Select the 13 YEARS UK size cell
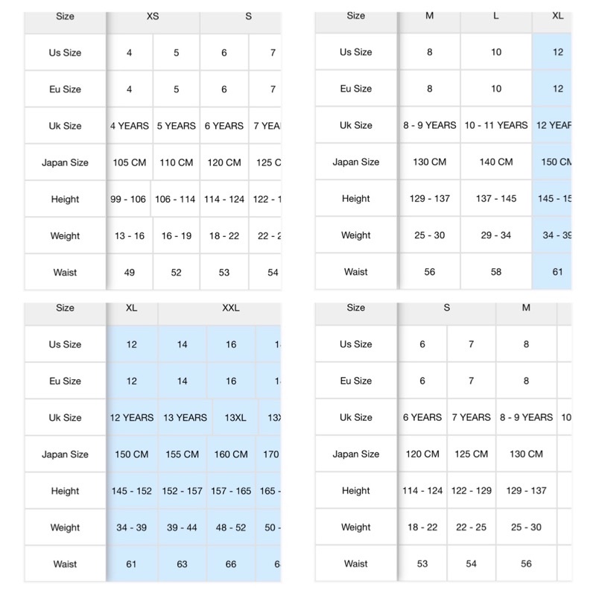Image resolution: width=596 pixels, height=596 pixels. pyautogui.click(x=185, y=417)
